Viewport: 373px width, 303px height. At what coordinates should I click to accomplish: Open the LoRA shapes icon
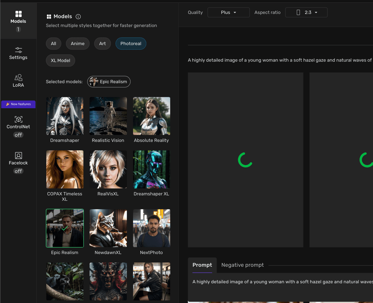[18, 77]
